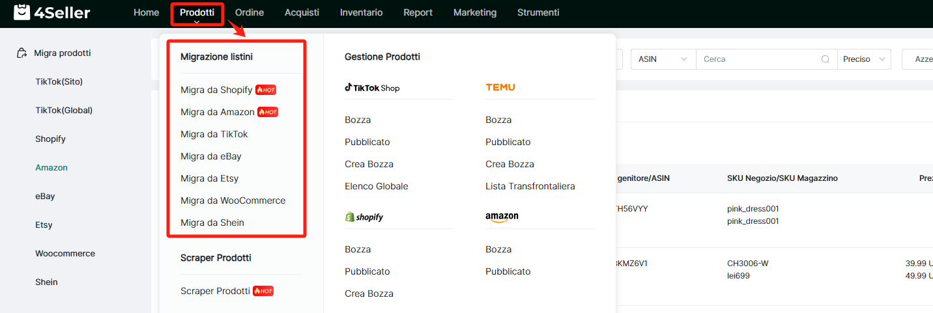Open the Prodotti menu
The image size is (933, 313).
197,12
